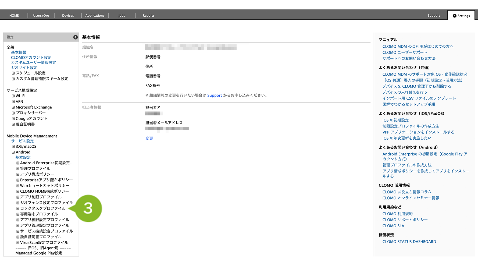Viewport: 478px width, 269px height.
Task: Collapse the settings sidebar with arrow icon
Action: [76, 37]
